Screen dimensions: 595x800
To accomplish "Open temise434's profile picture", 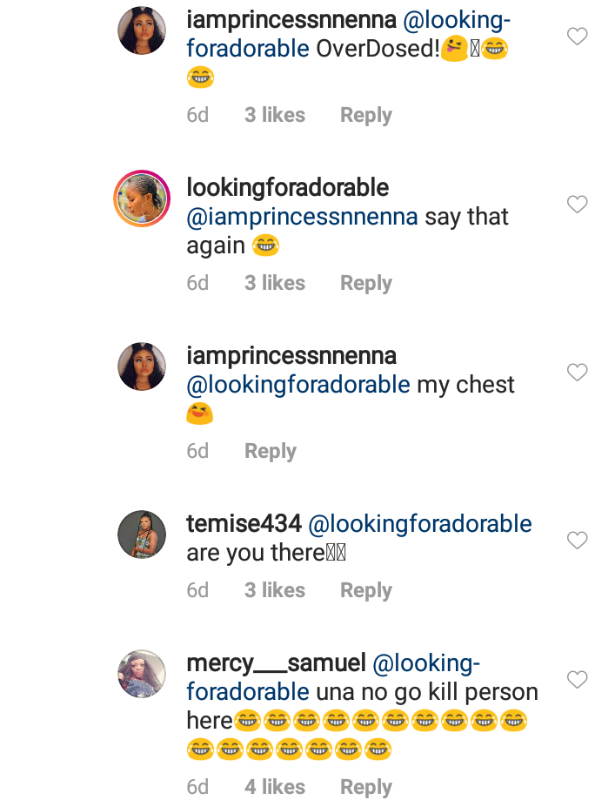I will (142, 534).
